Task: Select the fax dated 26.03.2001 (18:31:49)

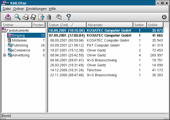Action: tap(106, 65)
